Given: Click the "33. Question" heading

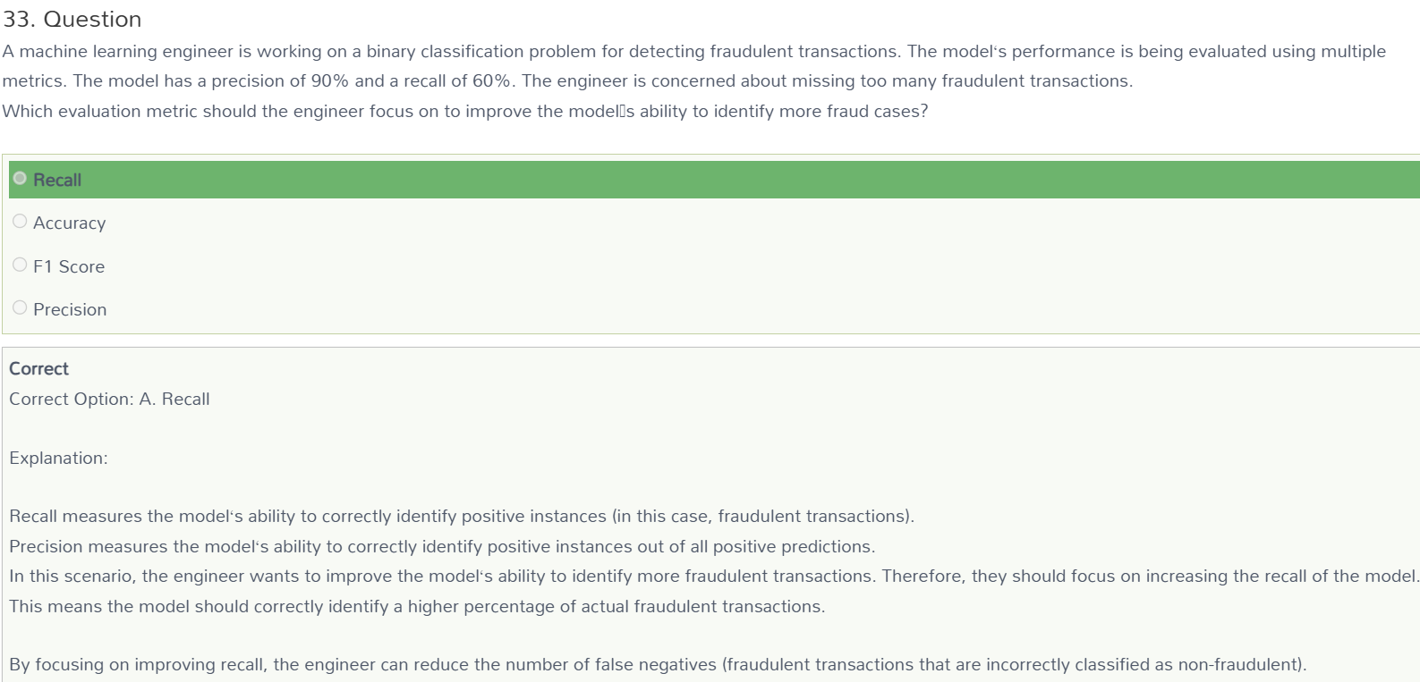Looking at the screenshot, I should coord(72,19).
